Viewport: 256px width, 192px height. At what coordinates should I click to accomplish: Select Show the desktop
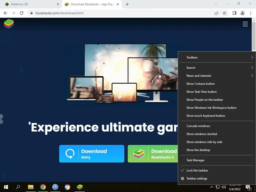[217, 150]
